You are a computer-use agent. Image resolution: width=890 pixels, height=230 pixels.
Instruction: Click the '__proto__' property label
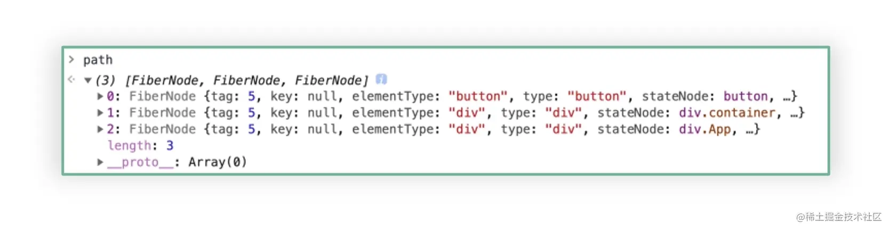(141, 162)
